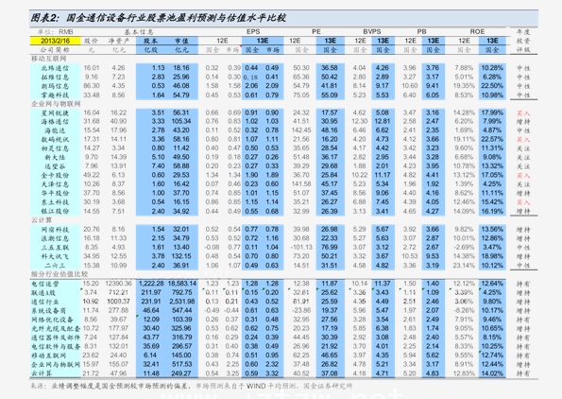This screenshot has height=399, width=562.
Task: Click the 网宿科技 company name
Action: [x=55, y=229]
